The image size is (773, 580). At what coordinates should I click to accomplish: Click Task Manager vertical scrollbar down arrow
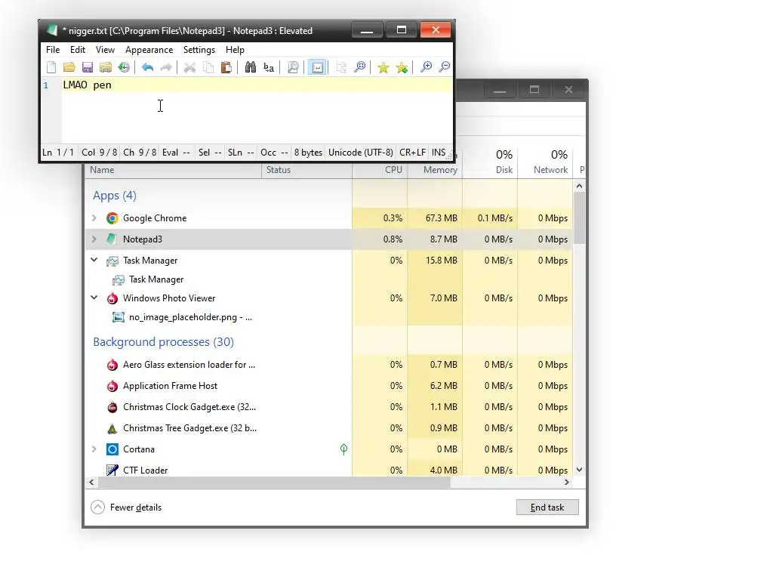pos(579,470)
